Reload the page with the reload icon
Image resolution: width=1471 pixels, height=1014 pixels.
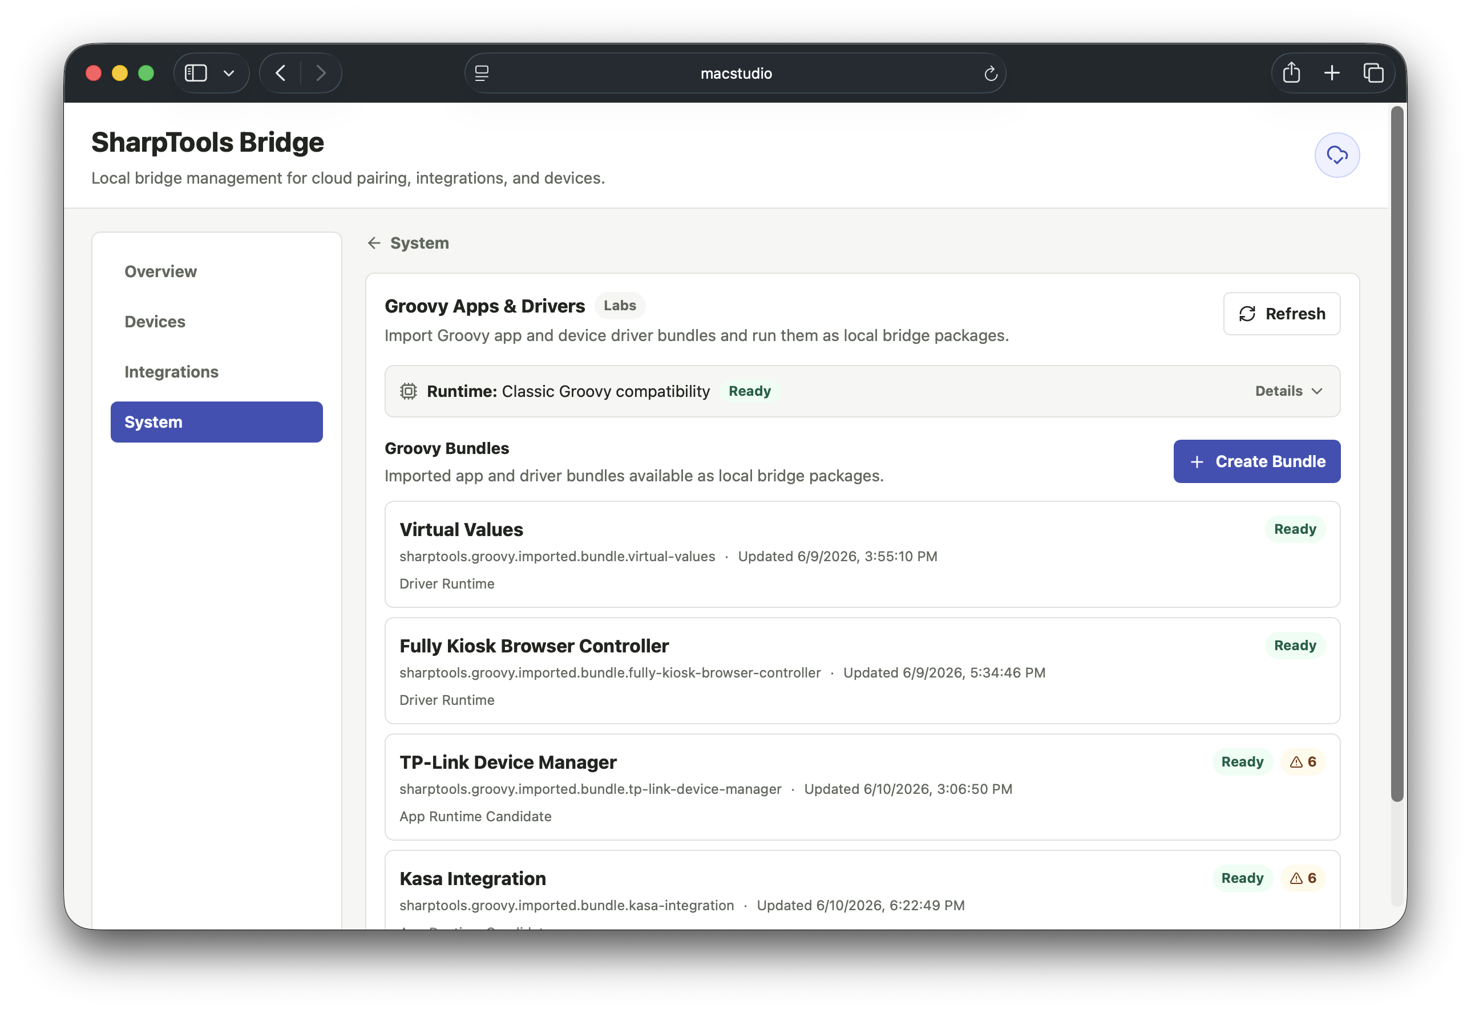click(991, 74)
